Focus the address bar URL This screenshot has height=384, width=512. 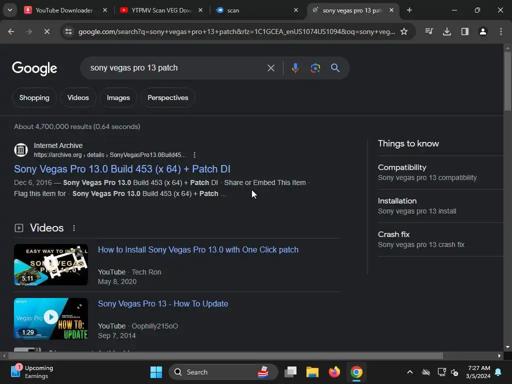(236, 31)
